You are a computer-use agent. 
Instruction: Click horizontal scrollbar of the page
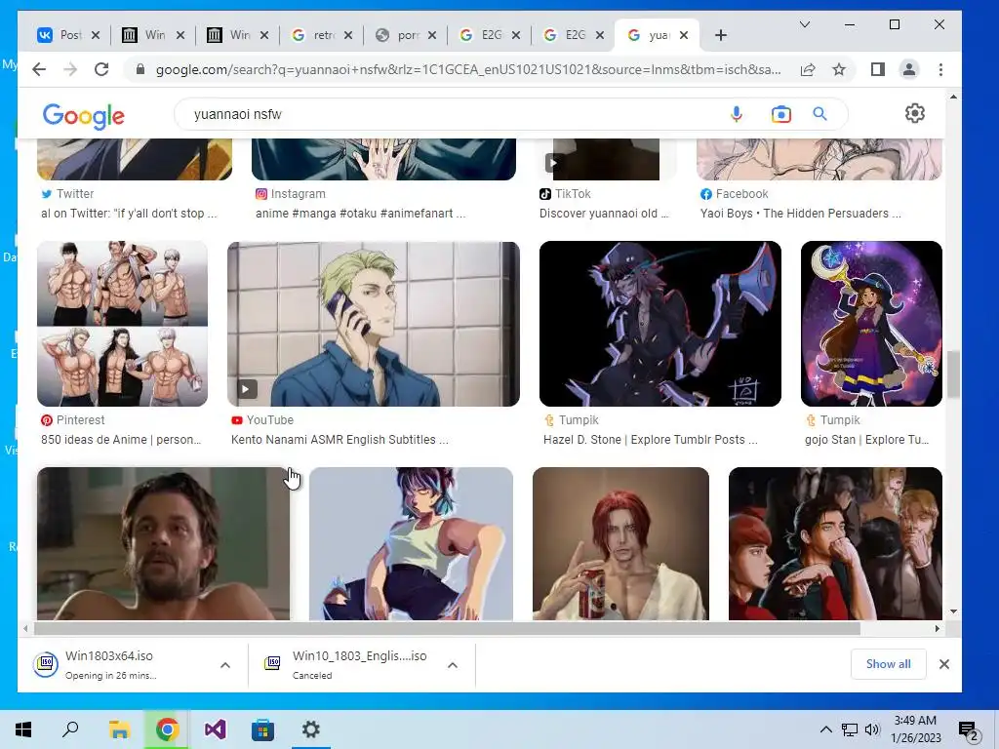tap(447, 629)
